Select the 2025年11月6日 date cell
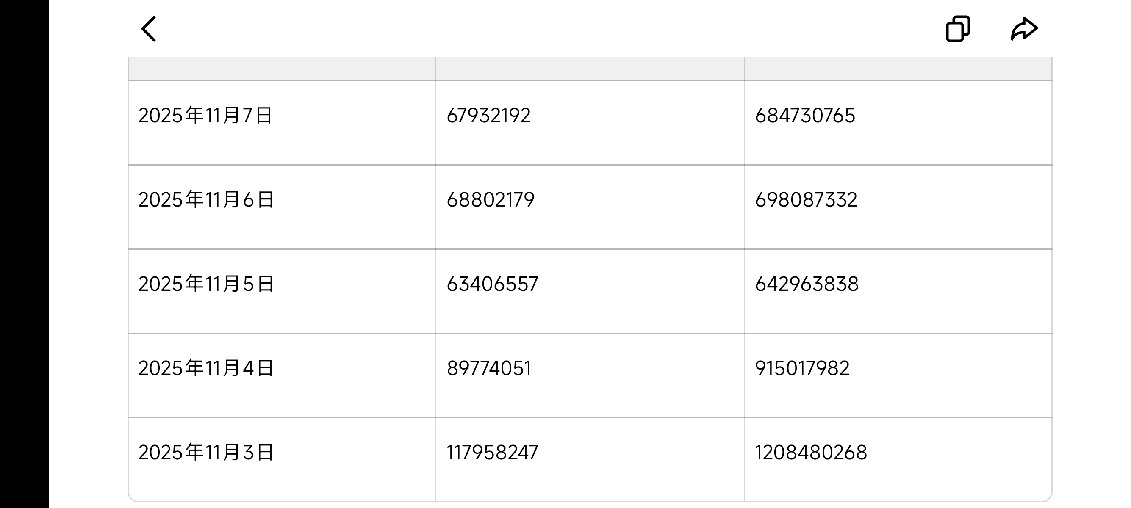 pyautogui.click(x=206, y=200)
